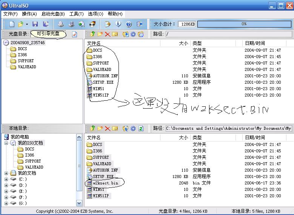Click Up folder icon in local pane toolbar
This screenshot has height=215, width=294.
[92, 128]
